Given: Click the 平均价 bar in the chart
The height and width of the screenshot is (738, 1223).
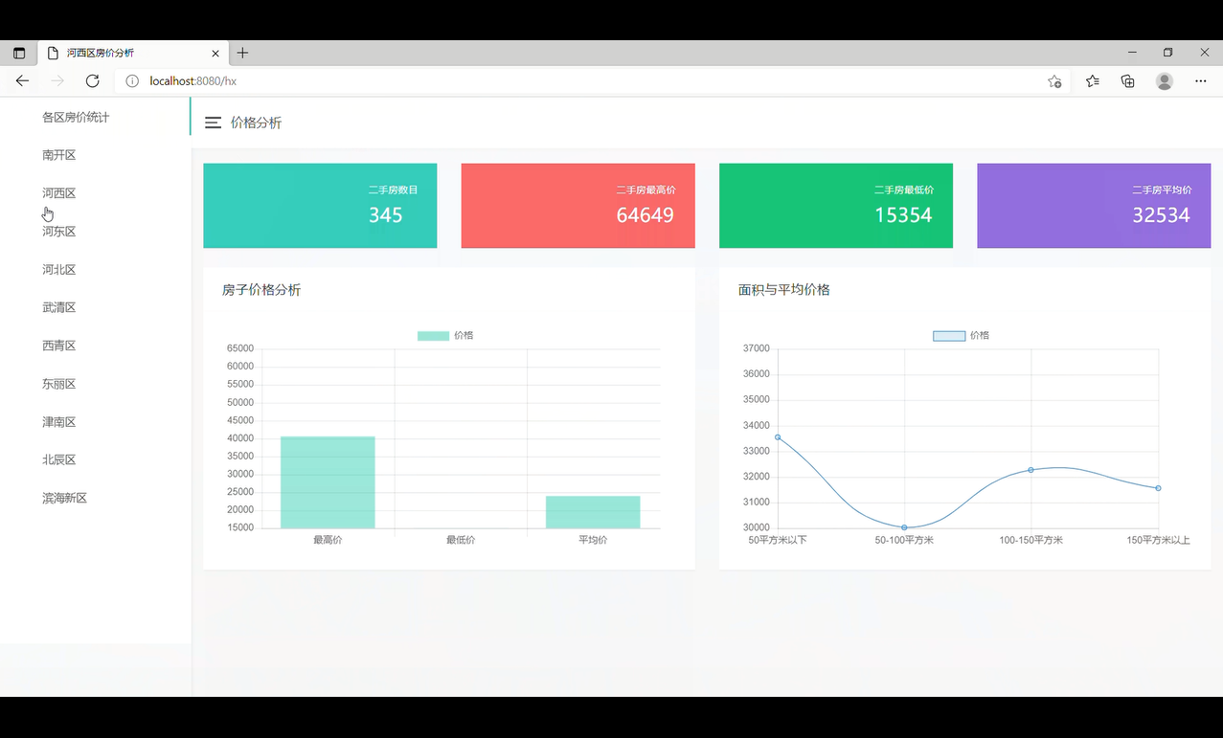Looking at the screenshot, I should [593, 512].
